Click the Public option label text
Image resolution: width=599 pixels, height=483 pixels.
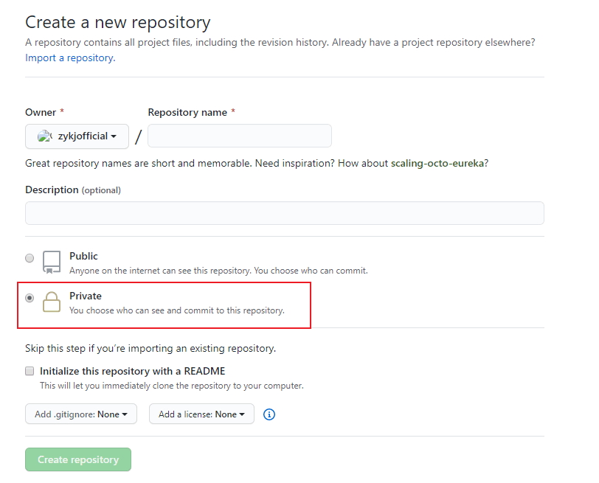(83, 256)
